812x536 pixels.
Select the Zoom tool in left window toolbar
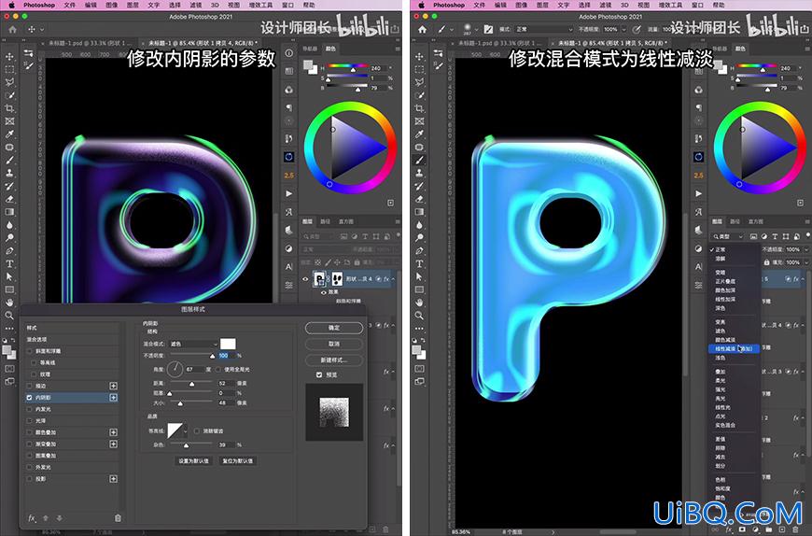(9, 315)
